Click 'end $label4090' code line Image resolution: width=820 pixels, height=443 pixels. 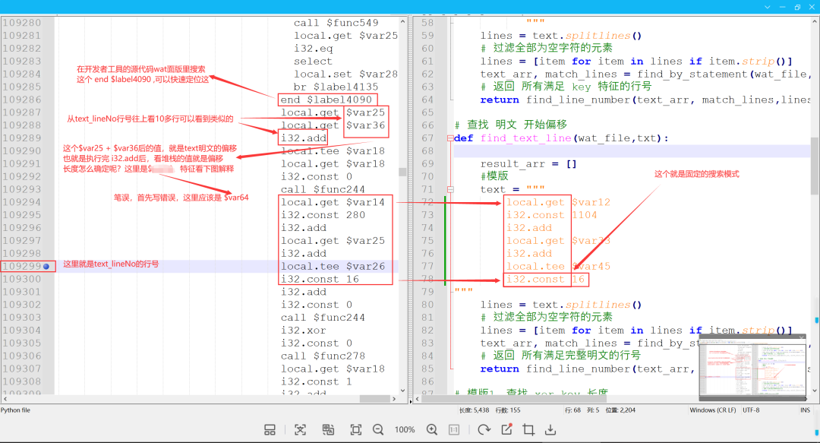[326, 100]
